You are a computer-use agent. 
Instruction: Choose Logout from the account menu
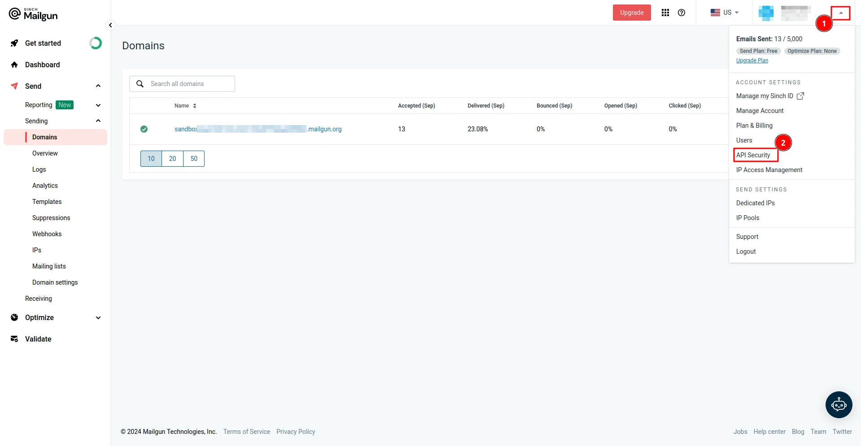click(746, 251)
